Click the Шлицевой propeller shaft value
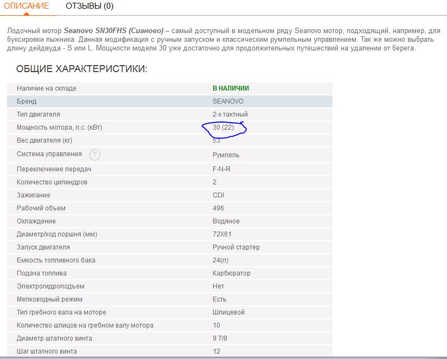 [x=228, y=312]
